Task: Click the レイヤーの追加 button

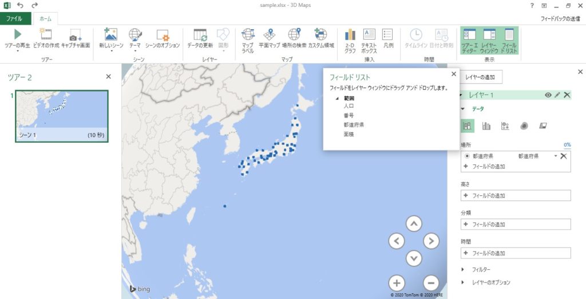Action: 483,76
